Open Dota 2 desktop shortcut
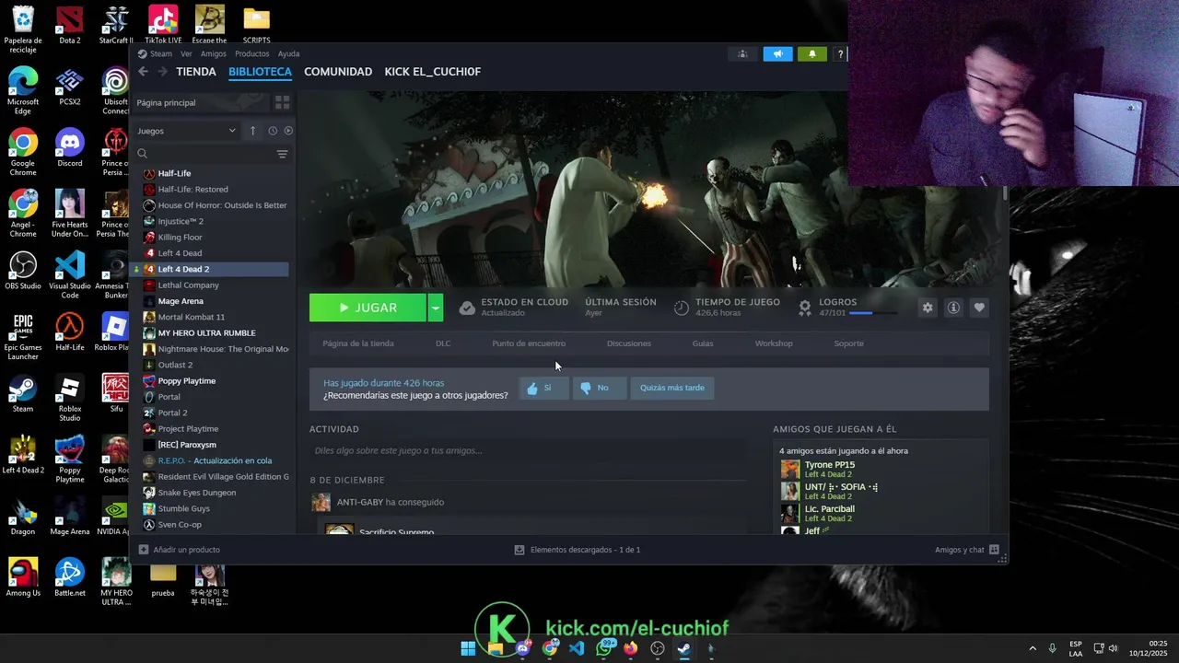The width and height of the screenshot is (1179, 663). (x=69, y=25)
